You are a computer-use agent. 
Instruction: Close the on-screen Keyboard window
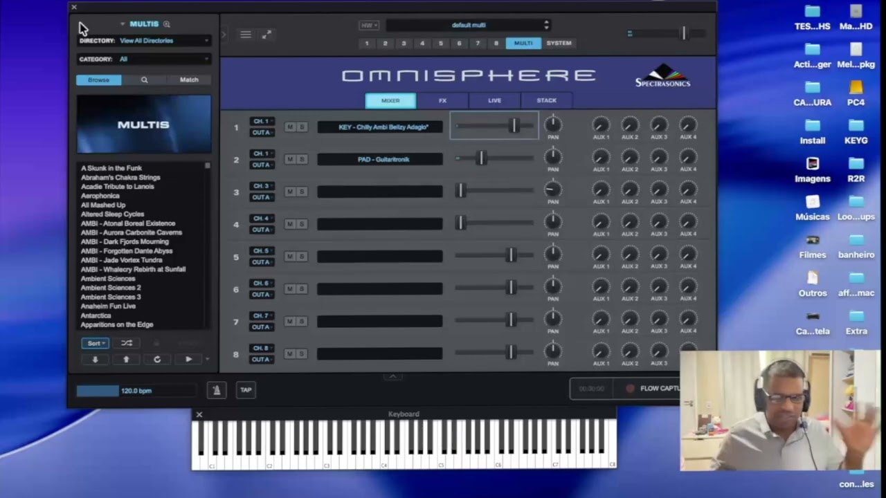coord(199,415)
